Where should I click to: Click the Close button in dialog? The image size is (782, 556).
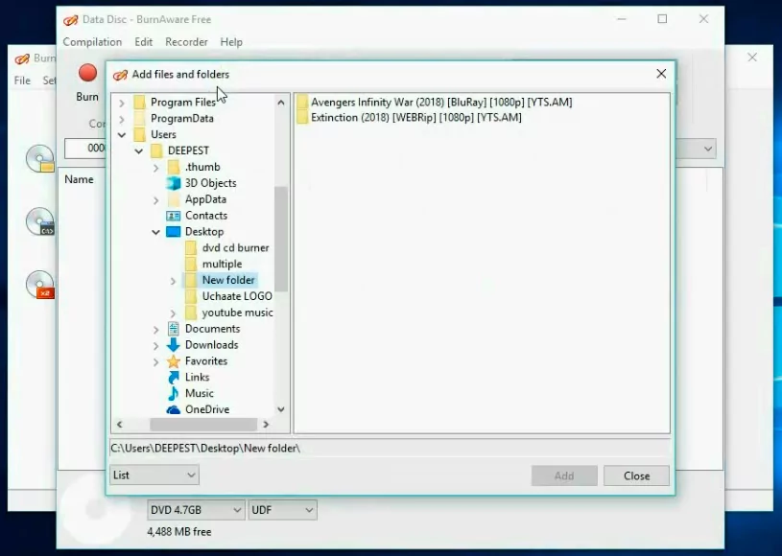click(636, 475)
